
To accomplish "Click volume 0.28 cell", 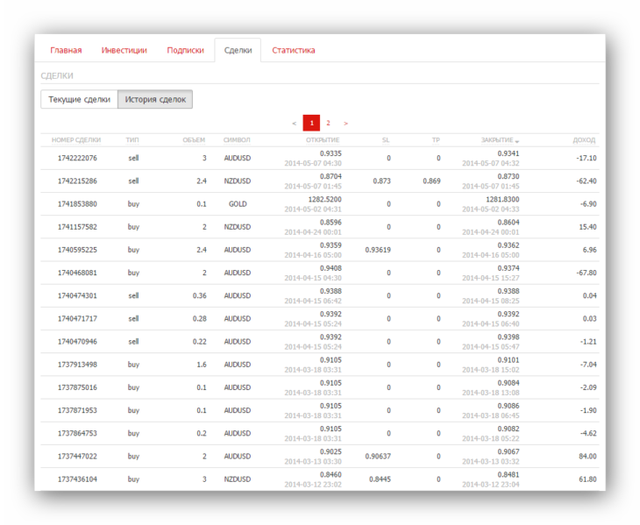I will coord(200,318).
